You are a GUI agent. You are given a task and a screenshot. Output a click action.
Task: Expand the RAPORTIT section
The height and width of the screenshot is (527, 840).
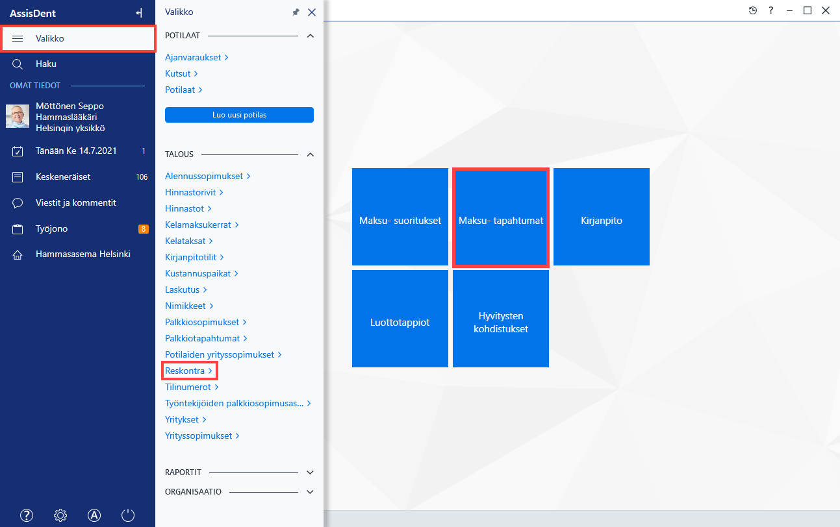(310, 472)
